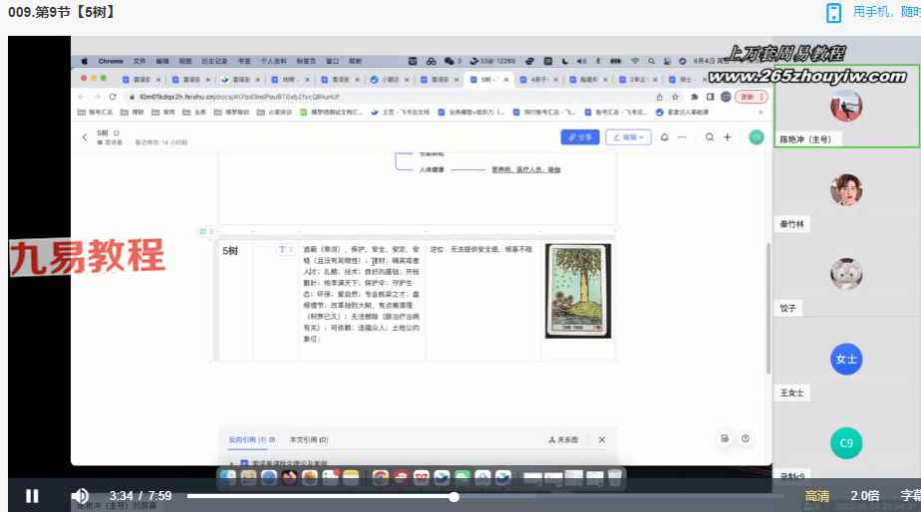This screenshot has height=512, width=921.
Task: Click the comment panel floating icon
Action: pos(725,438)
